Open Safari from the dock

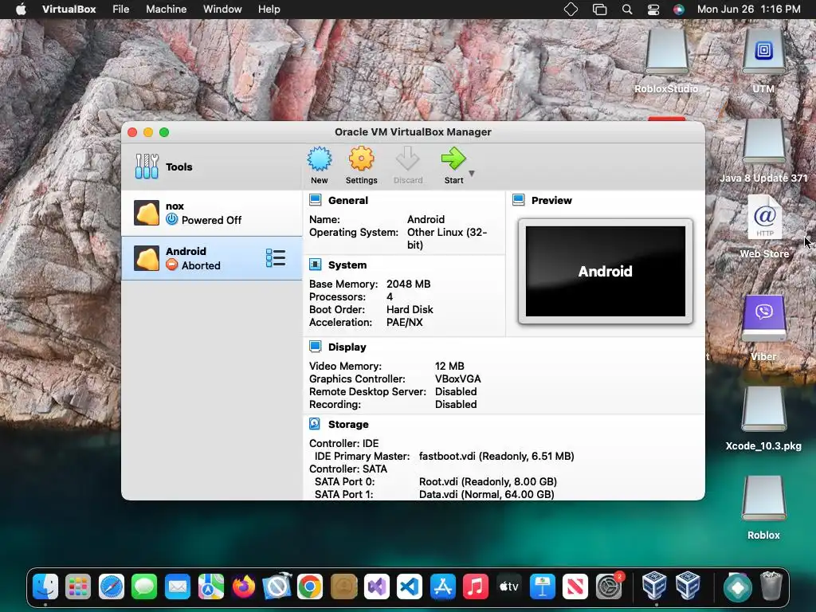pos(112,586)
